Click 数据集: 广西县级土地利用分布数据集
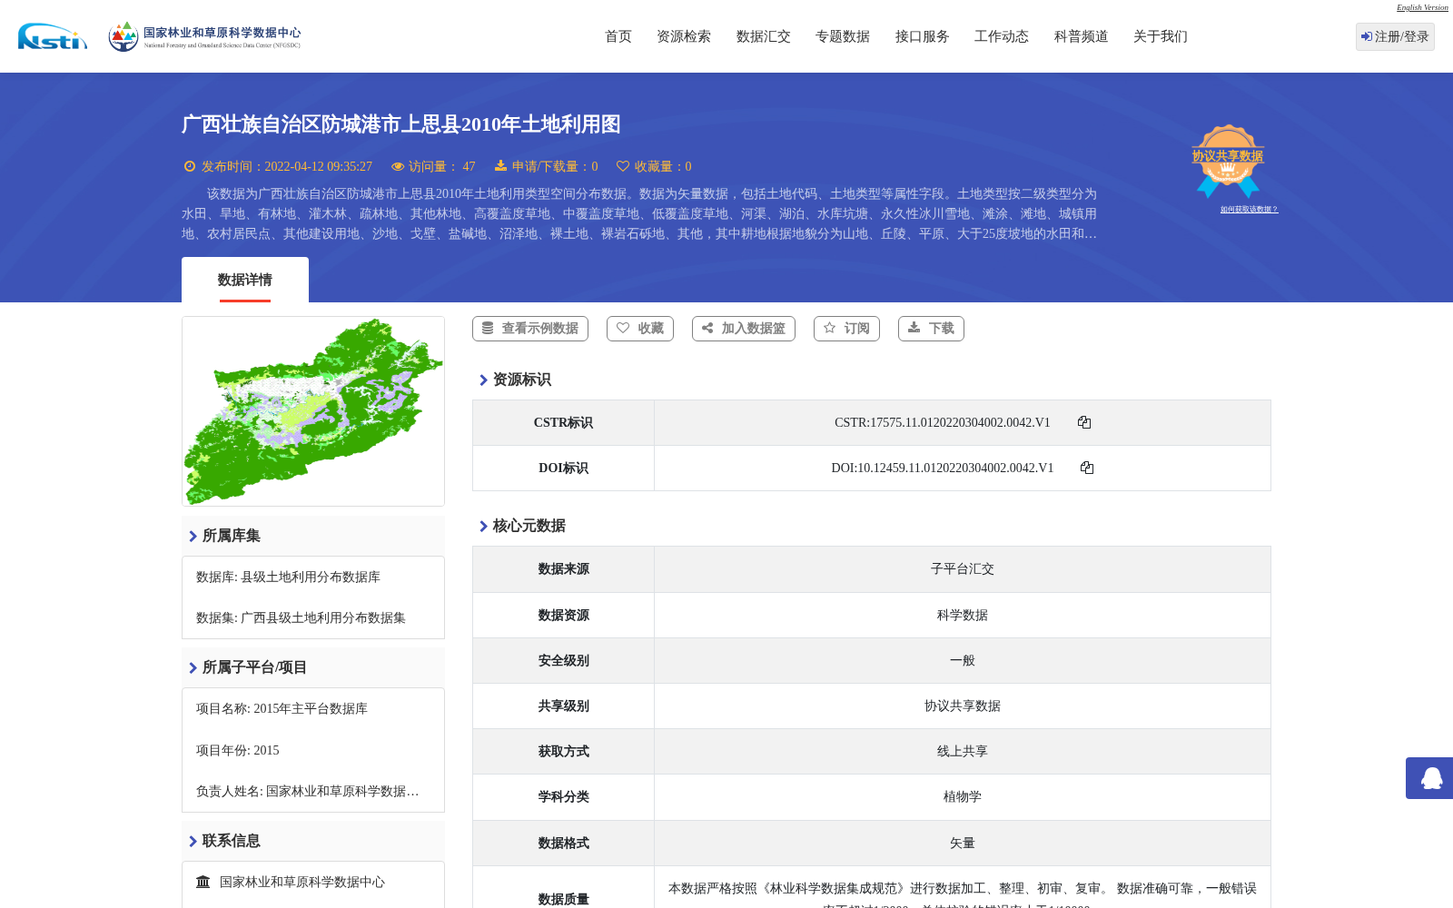Screen dimensions: 1453x908 tap(301, 617)
